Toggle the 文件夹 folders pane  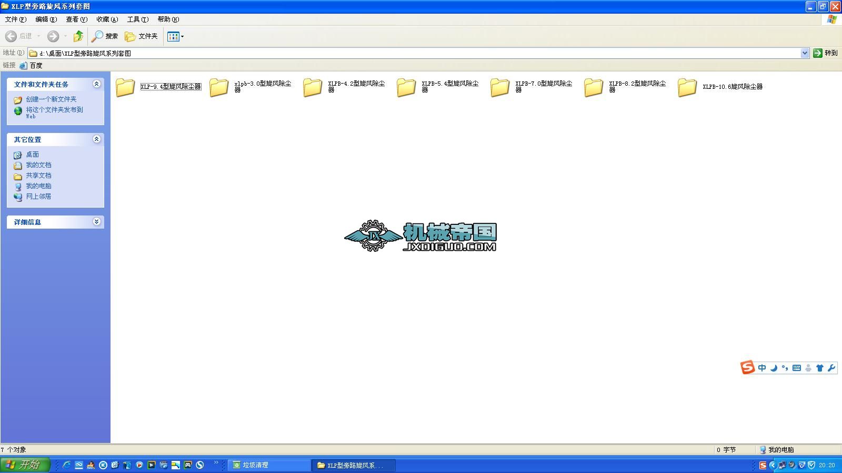click(141, 36)
